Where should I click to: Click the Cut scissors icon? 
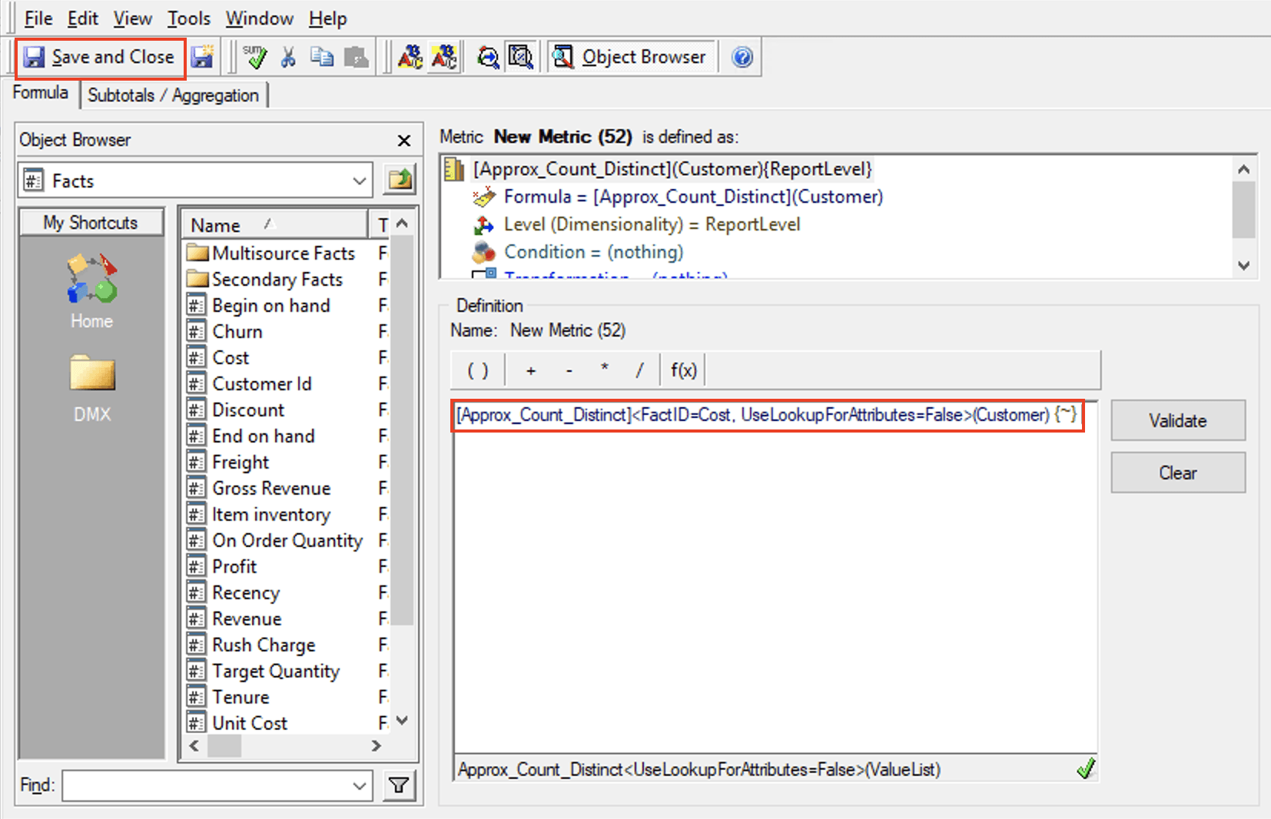pos(288,58)
